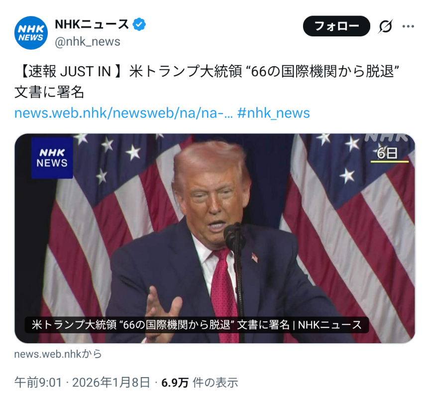Click the 6日 date label on image

(387, 153)
